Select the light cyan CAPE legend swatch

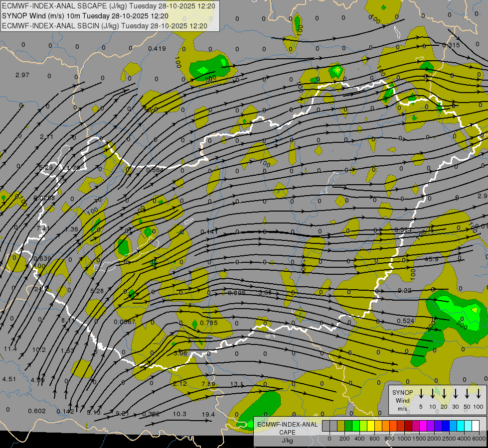[469, 426]
